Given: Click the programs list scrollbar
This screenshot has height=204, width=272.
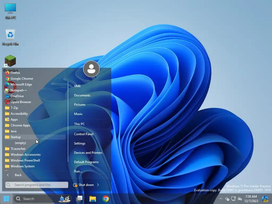Looking at the screenshot, I should coord(68,121).
